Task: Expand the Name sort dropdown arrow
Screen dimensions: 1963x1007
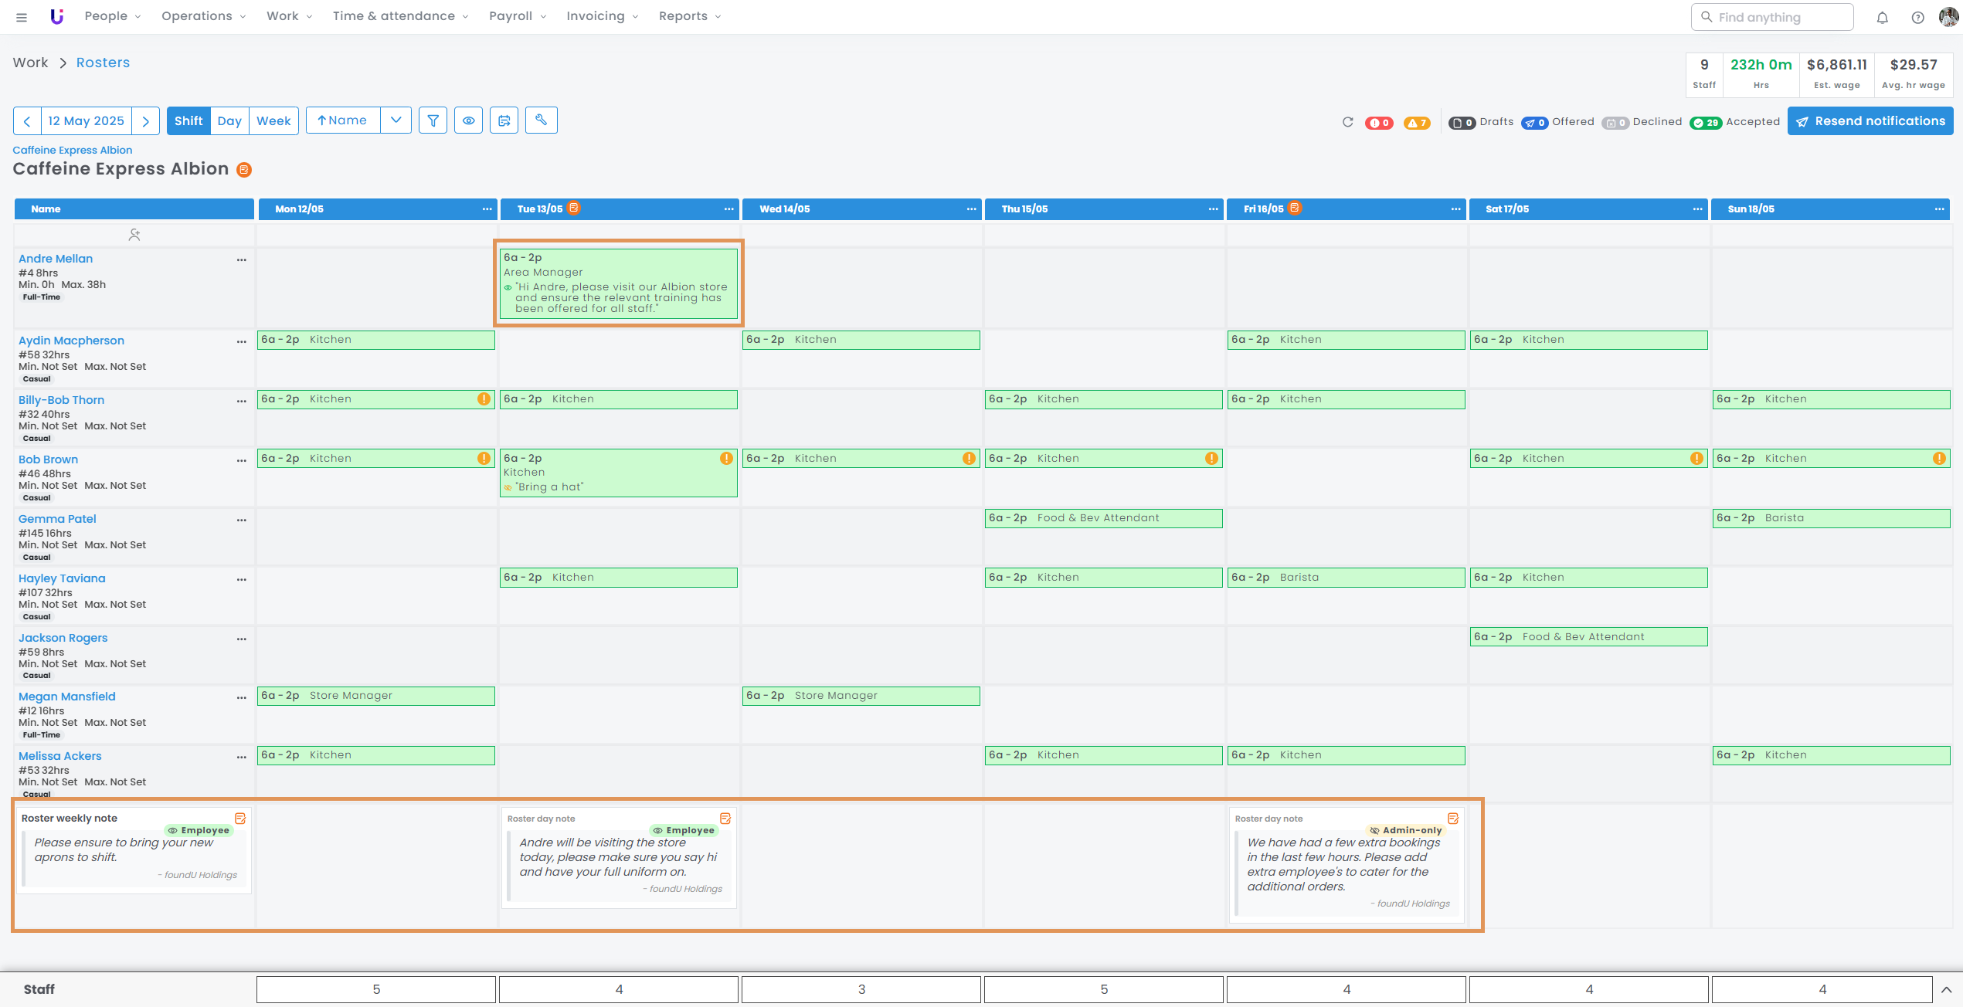Action: 396,120
